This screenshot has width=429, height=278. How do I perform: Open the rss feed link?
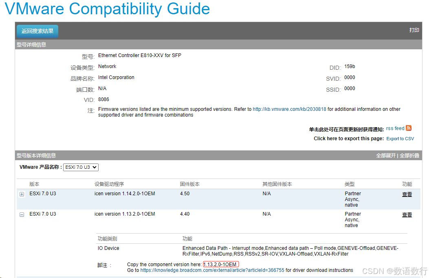click(395, 128)
